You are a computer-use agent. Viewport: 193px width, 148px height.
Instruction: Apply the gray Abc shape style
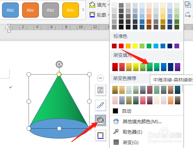[x=51, y=10]
